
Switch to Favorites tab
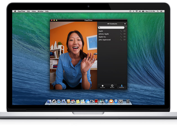tap(103, 86)
